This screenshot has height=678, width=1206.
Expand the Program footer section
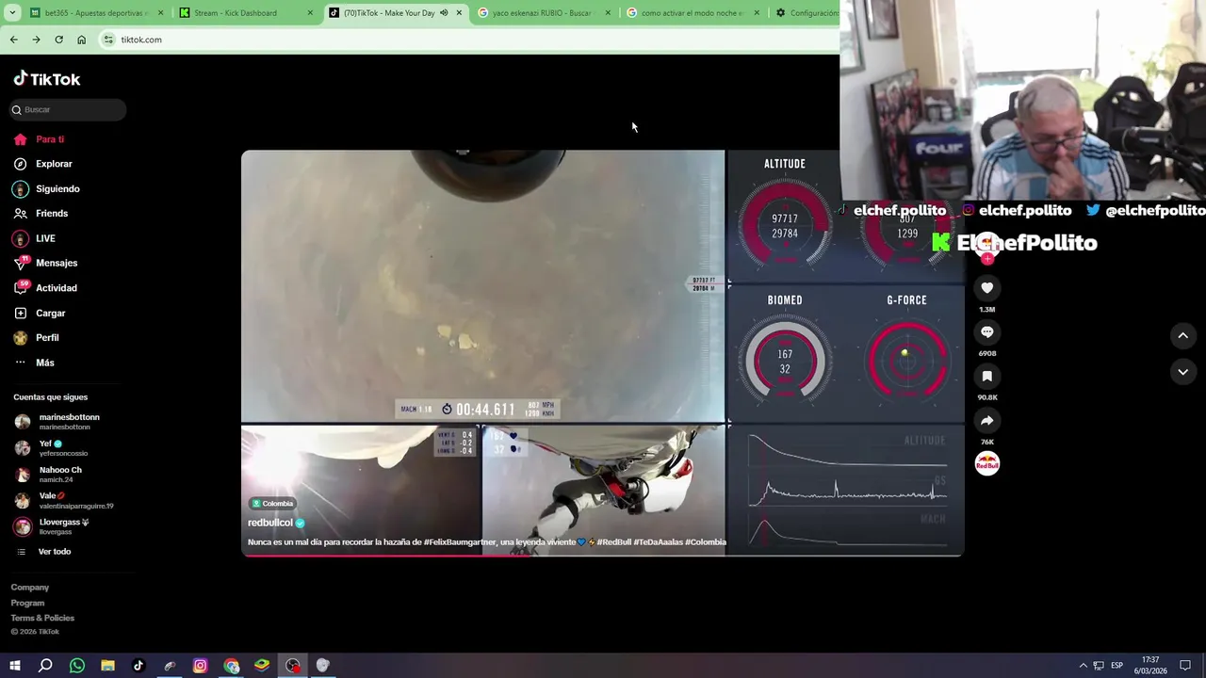(x=27, y=603)
